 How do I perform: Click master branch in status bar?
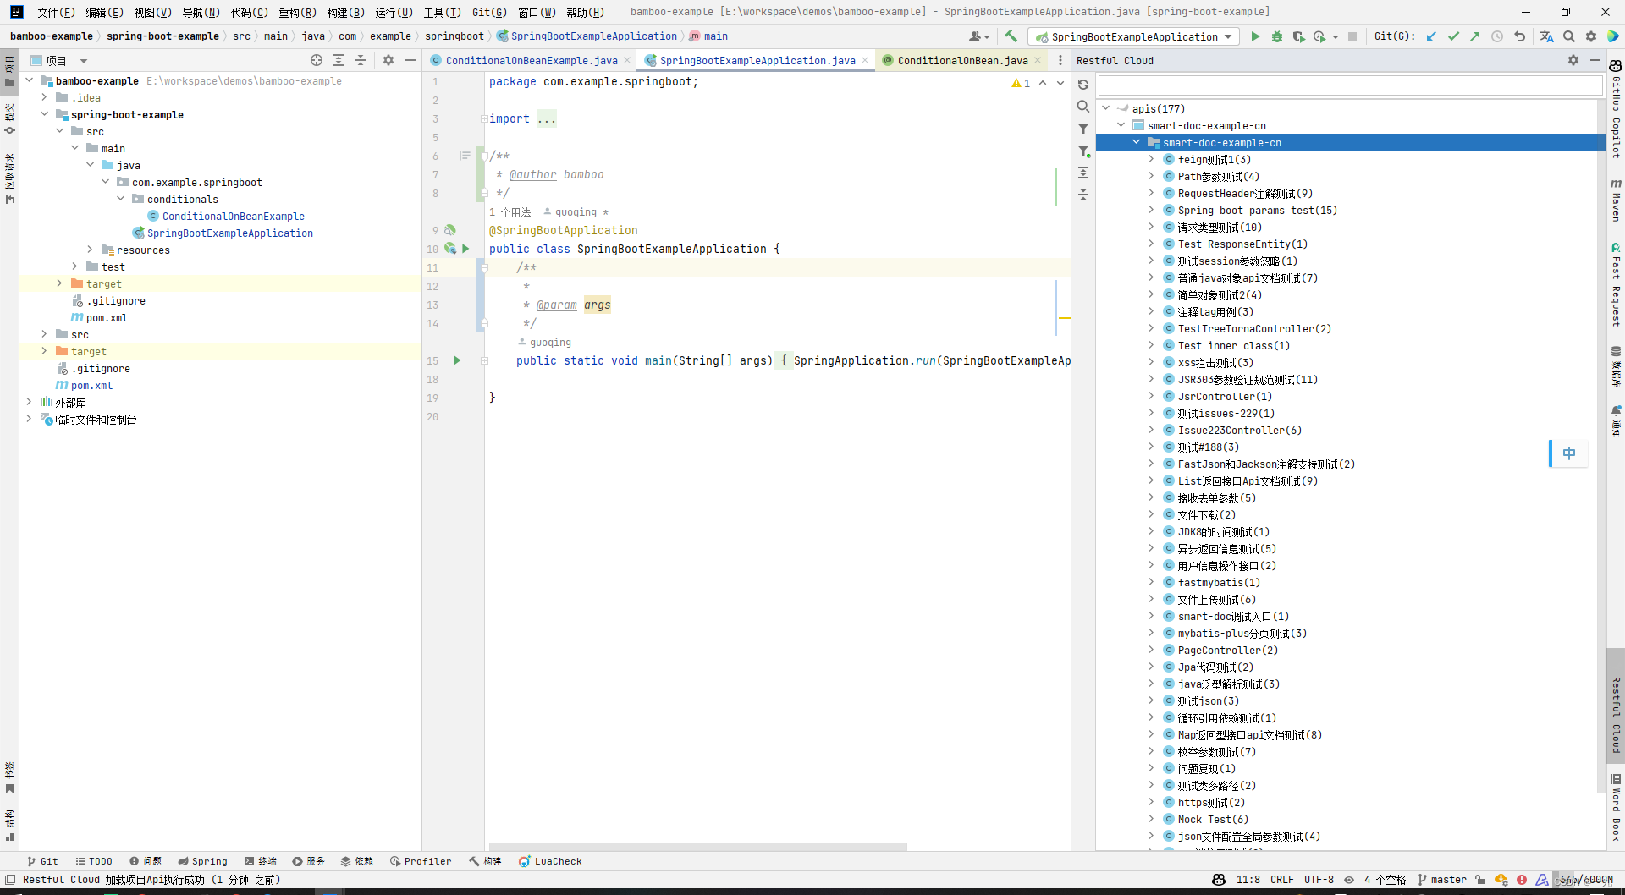coord(1442,880)
